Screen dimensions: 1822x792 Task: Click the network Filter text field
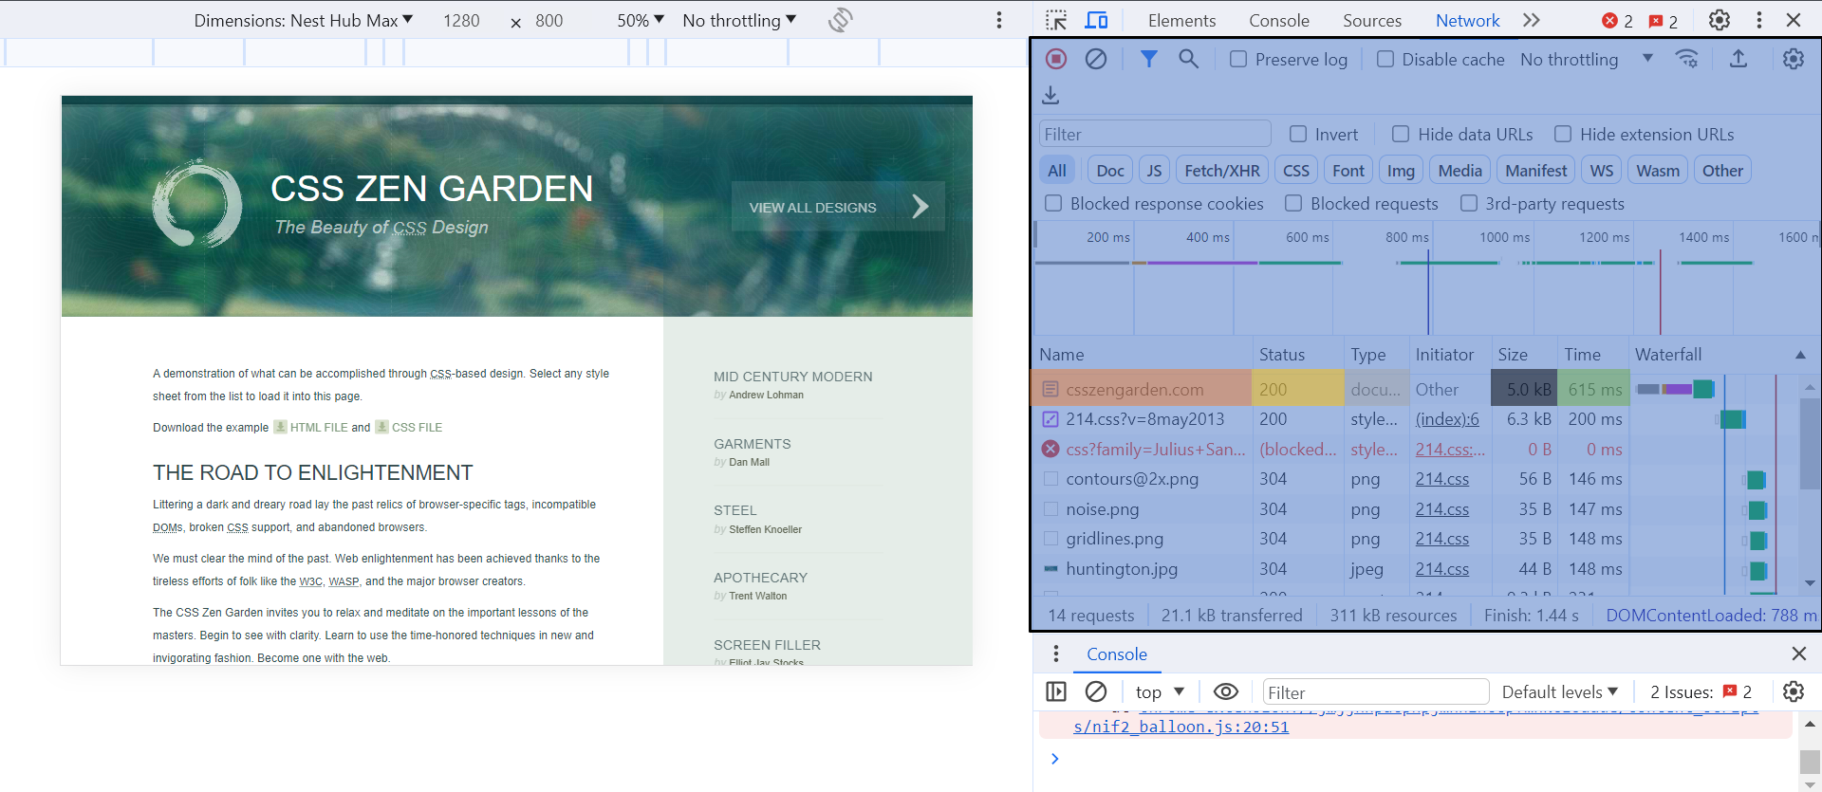tap(1155, 134)
